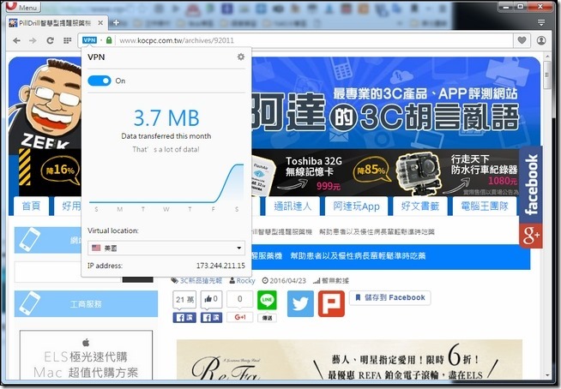Share article on Twitter icon

300,303
